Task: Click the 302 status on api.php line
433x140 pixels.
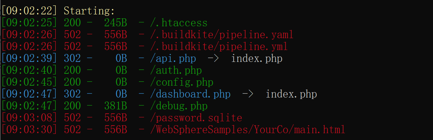Action: 72,59
